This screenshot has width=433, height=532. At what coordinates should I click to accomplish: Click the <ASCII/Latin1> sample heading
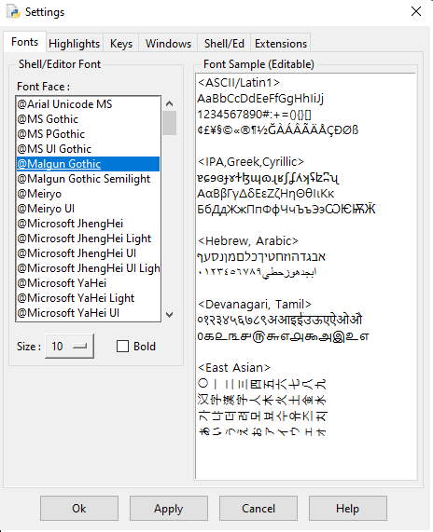239,82
